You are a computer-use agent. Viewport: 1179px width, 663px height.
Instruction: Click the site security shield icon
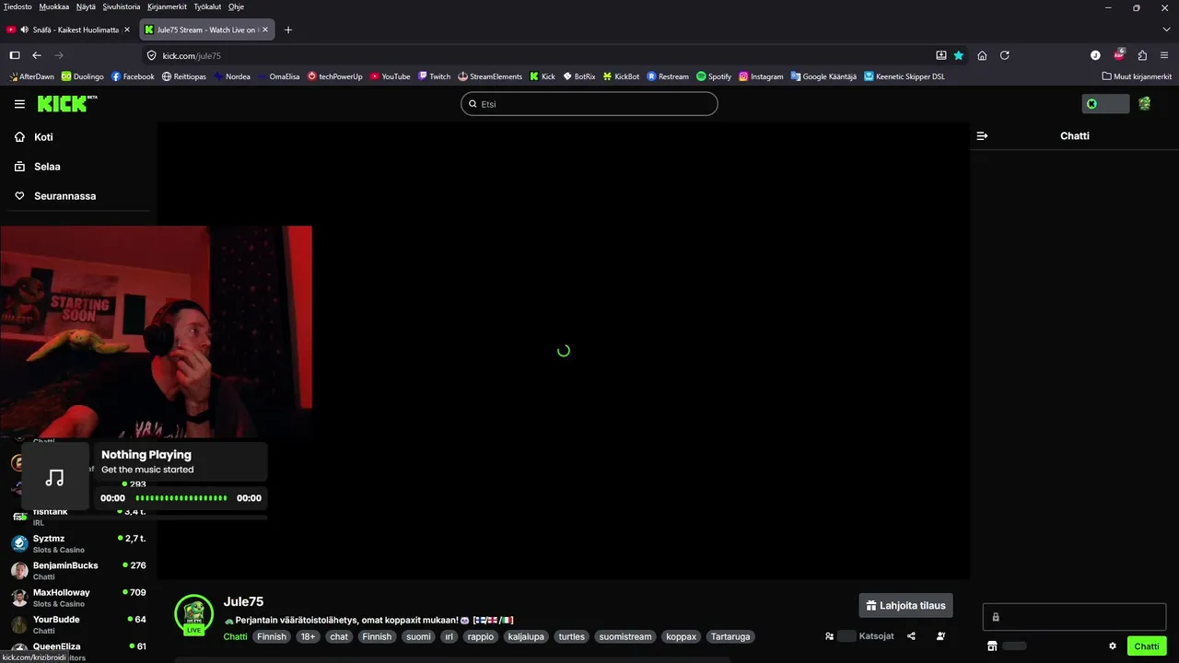tap(152, 55)
